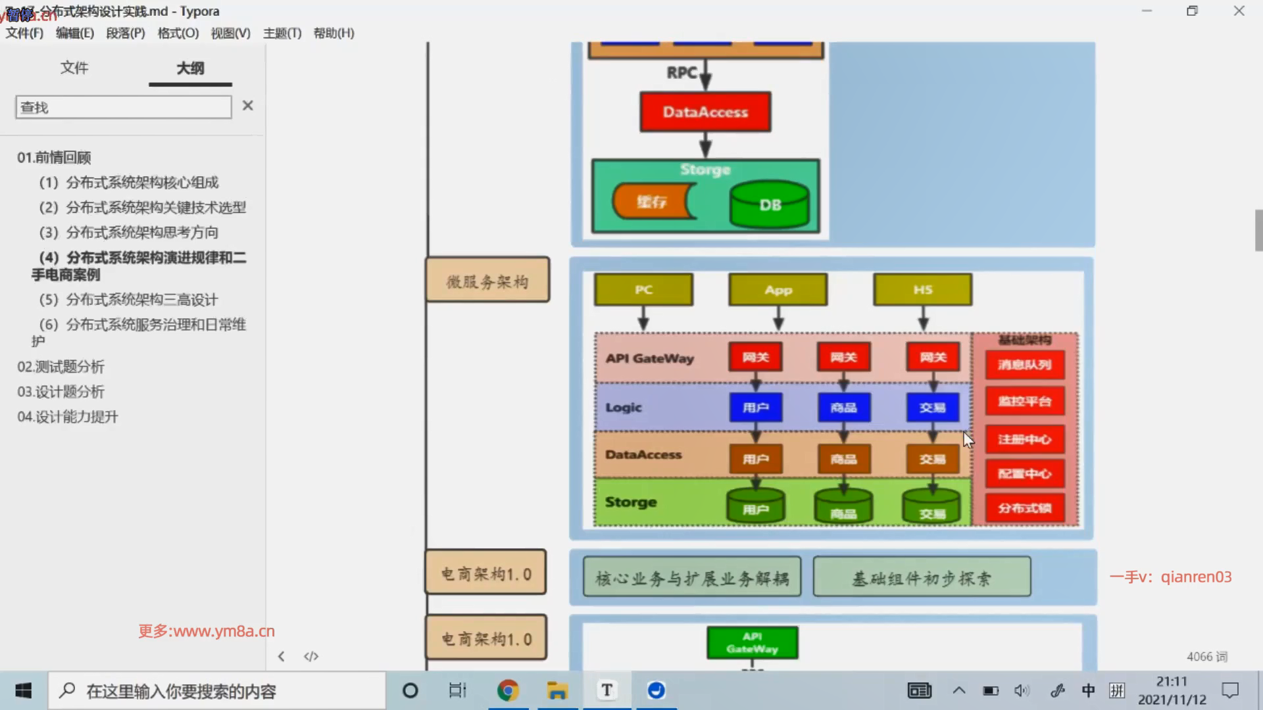The image size is (1263, 710).
Task: Toggle Chinese input mode indicator
Action: pyautogui.click(x=1089, y=690)
